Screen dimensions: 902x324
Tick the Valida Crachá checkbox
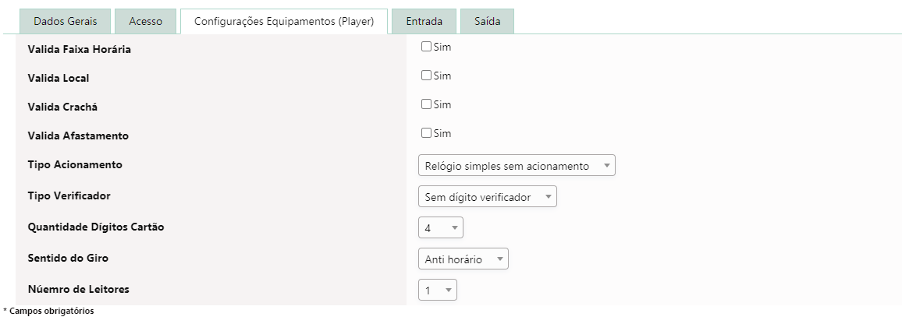pos(426,104)
